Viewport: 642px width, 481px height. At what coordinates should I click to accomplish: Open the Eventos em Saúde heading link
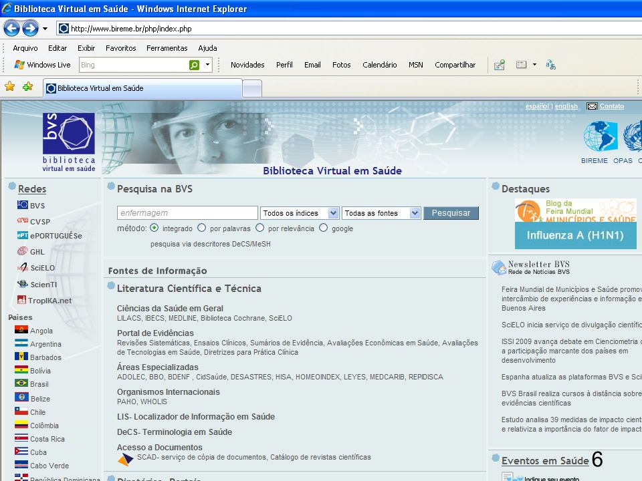click(545, 460)
